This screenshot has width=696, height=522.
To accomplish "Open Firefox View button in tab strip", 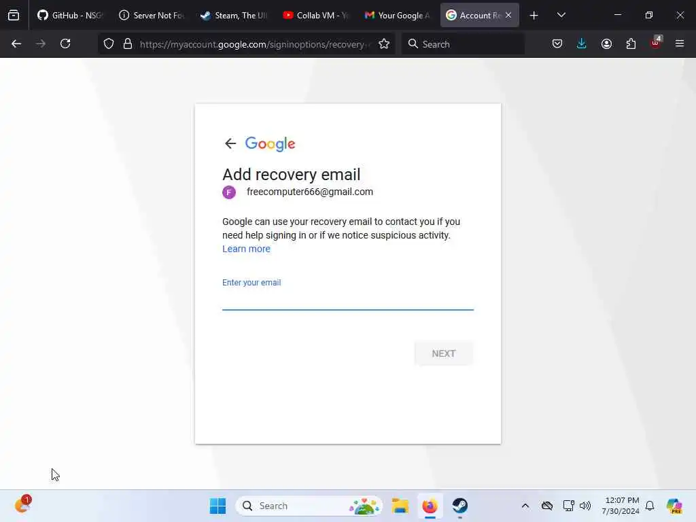I will (x=14, y=15).
